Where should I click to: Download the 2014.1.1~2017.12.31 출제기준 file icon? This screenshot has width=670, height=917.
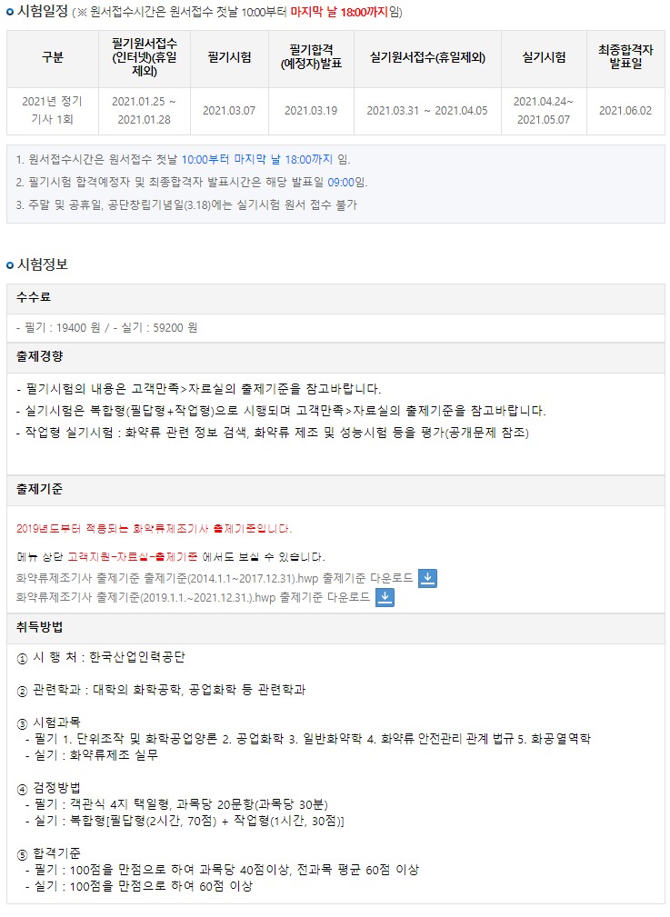tap(427, 578)
